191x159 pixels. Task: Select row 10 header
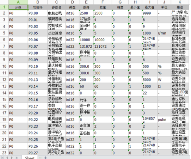[x=4, y=66]
